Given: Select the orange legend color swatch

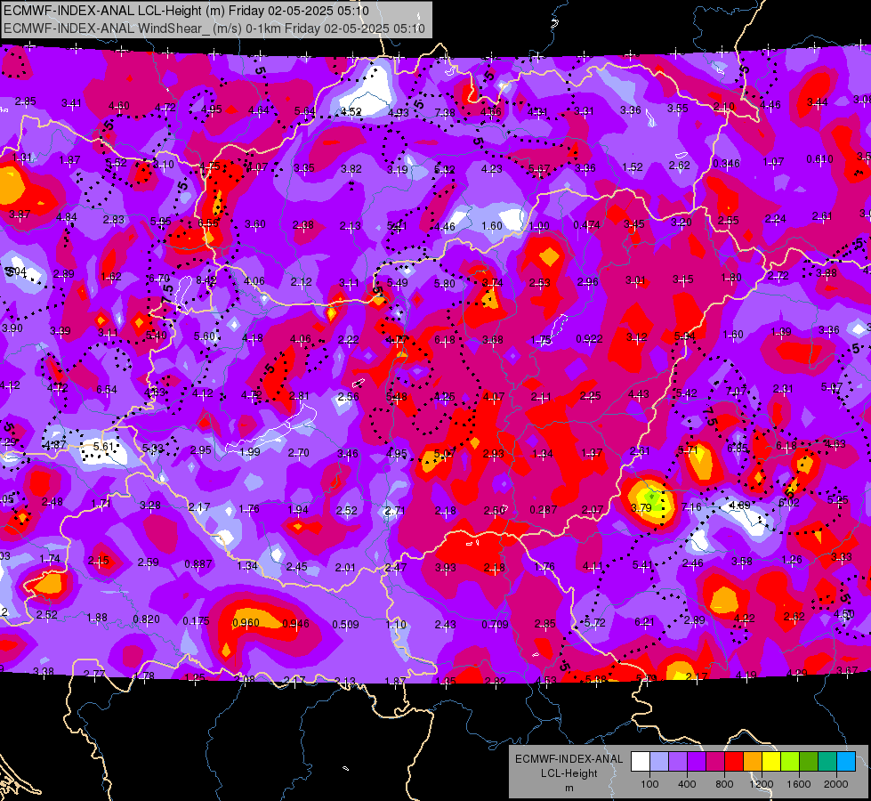Looking at the screenshot, I should [x=753, y=762].
